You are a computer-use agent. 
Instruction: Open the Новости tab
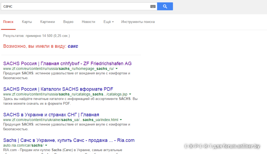(x=88, y=22)
